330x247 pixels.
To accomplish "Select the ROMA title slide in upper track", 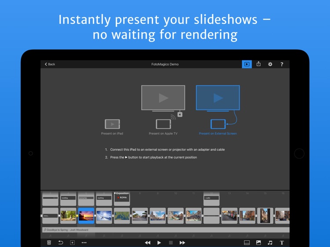I will (x=122, y=199).
